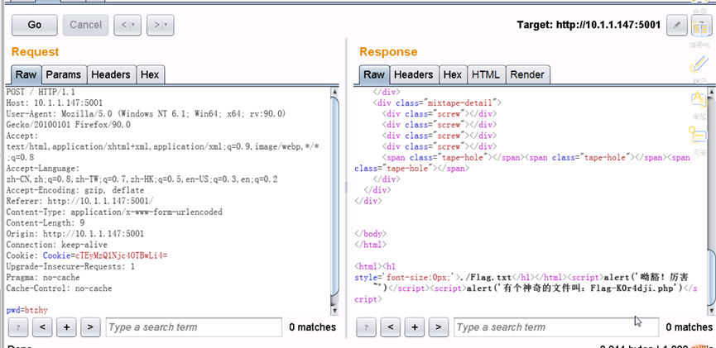Click the orange Response panel heading
This screenshot has width=716, height=348.
click(388, 52)
